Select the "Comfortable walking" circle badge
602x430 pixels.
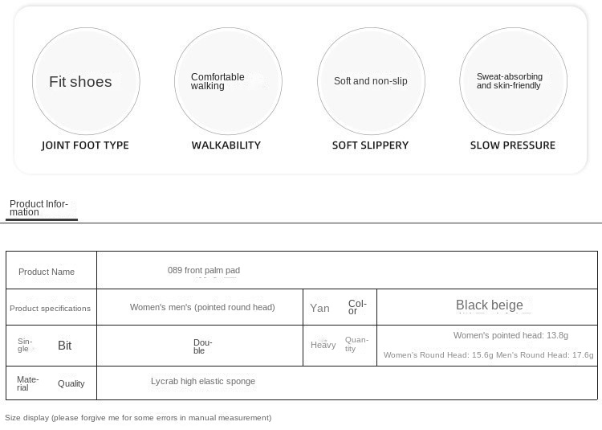coord(228,81)
